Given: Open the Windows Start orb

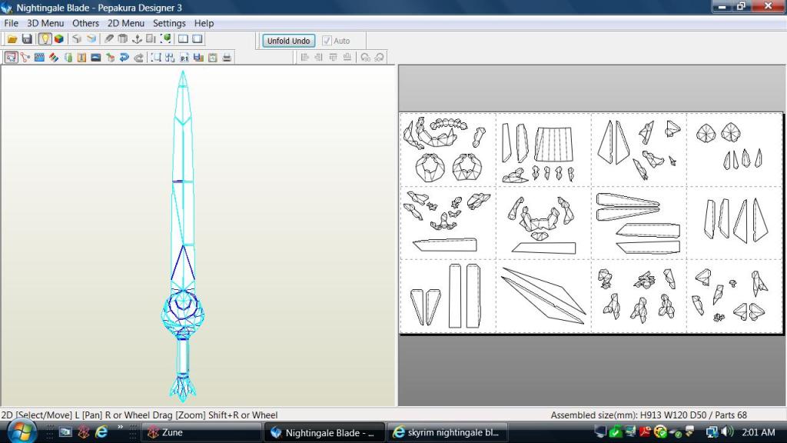Looking at the screenshot, I should tap(22, 431).
